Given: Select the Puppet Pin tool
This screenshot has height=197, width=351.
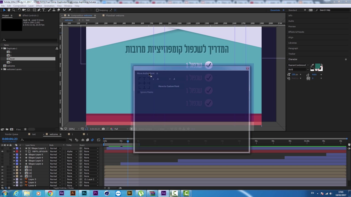Looking at the screenshot, I should tap(70, 10).
